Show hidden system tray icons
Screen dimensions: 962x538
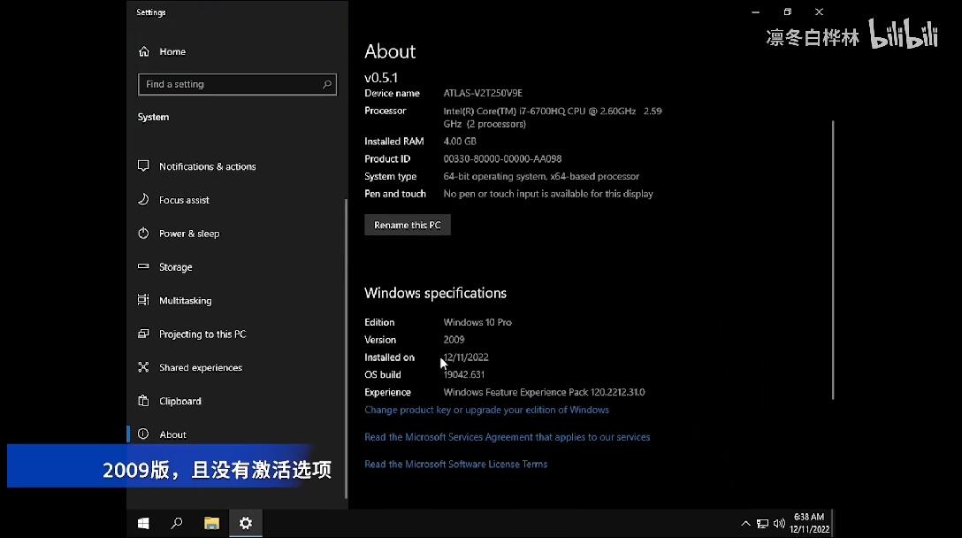point(745,524)
